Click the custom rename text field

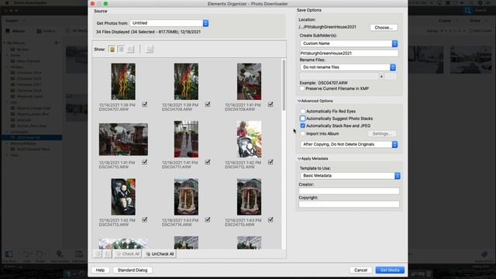(x=339, y=77)
